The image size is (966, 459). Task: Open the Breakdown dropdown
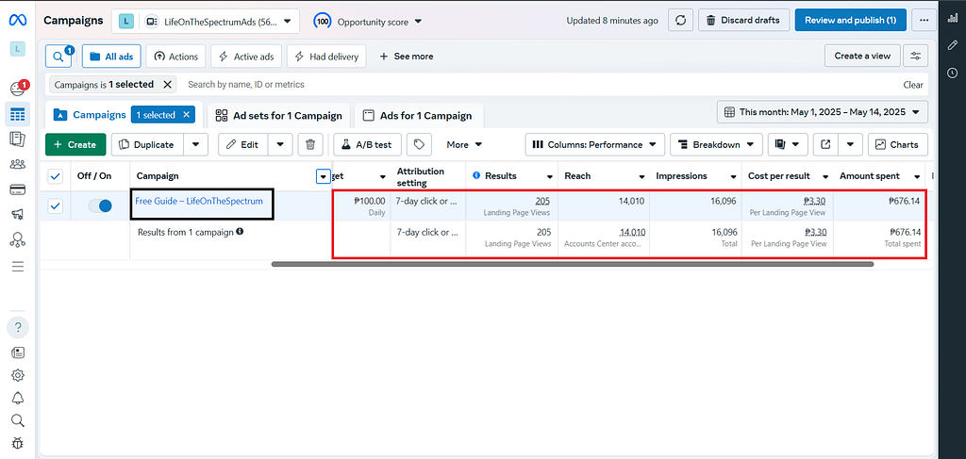click(x=717, y=144)
